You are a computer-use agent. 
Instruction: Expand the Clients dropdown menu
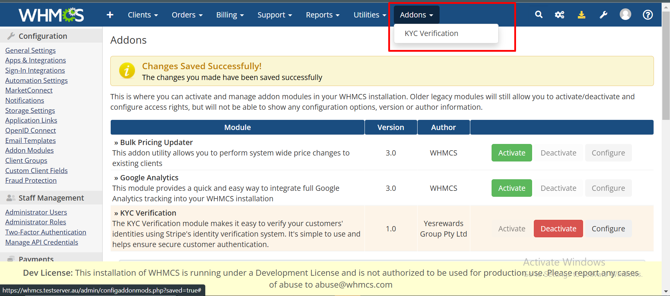pos(143,15)
